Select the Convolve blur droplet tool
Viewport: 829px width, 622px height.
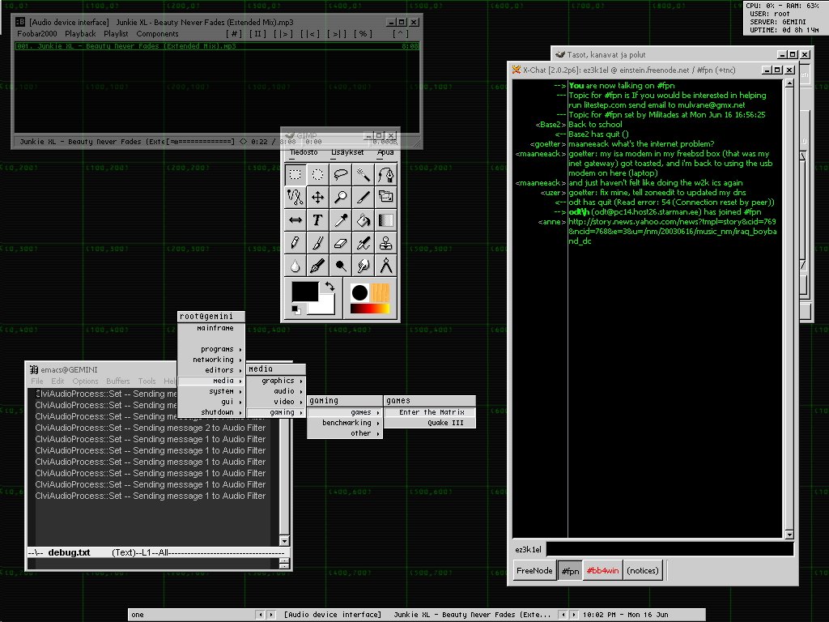click(x=295, y=266)
